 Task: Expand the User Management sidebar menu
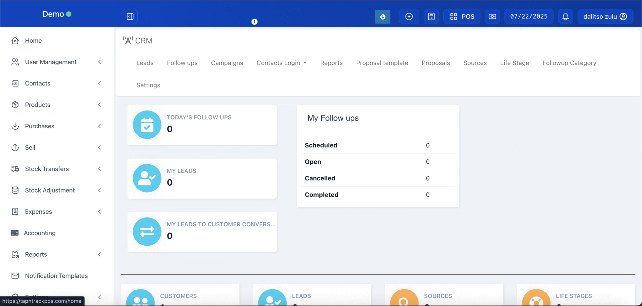pos(51,62)
